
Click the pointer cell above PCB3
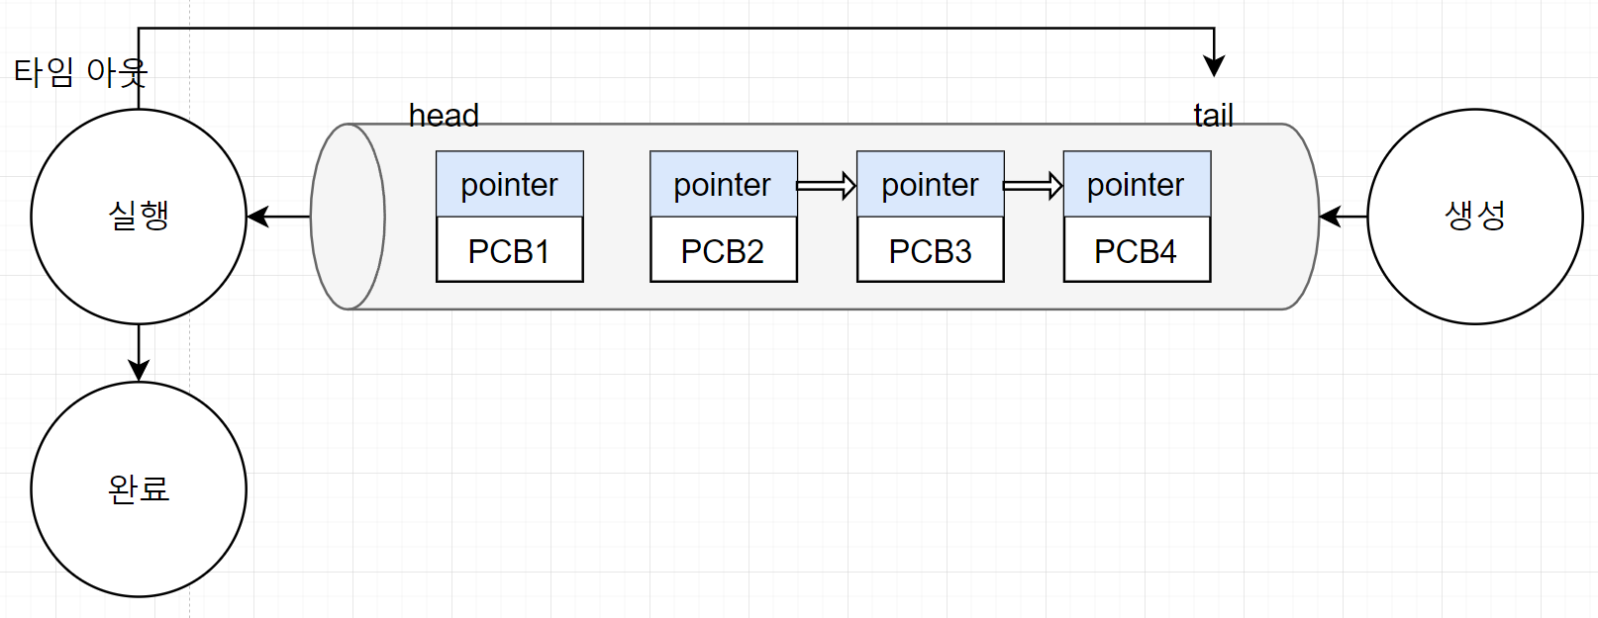coord(930,185)
